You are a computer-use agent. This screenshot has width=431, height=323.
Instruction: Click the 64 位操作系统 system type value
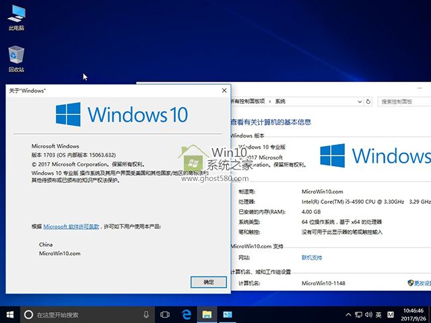tap(341, 222)
